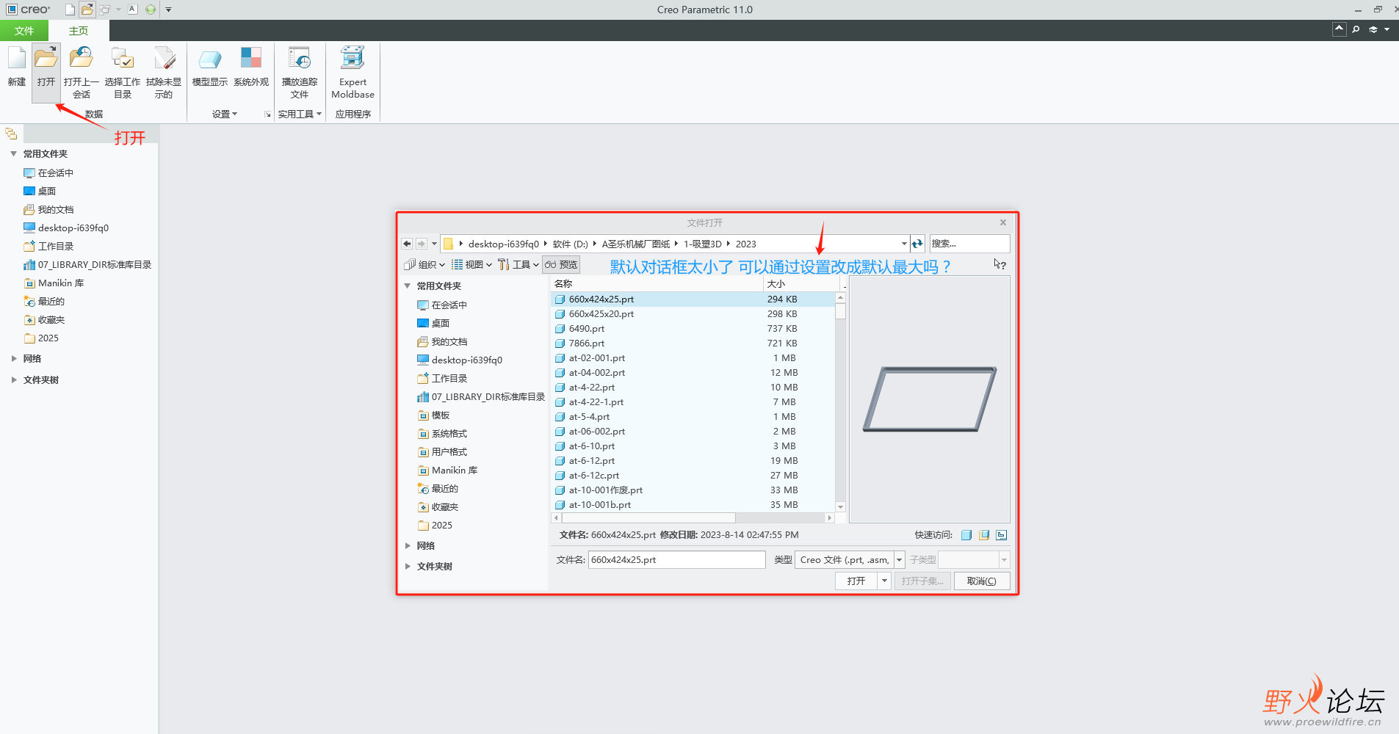Open the 视图 views dropdown
Screen dimensions: 1399x734
pyautogui.click(x=471, y=265)
